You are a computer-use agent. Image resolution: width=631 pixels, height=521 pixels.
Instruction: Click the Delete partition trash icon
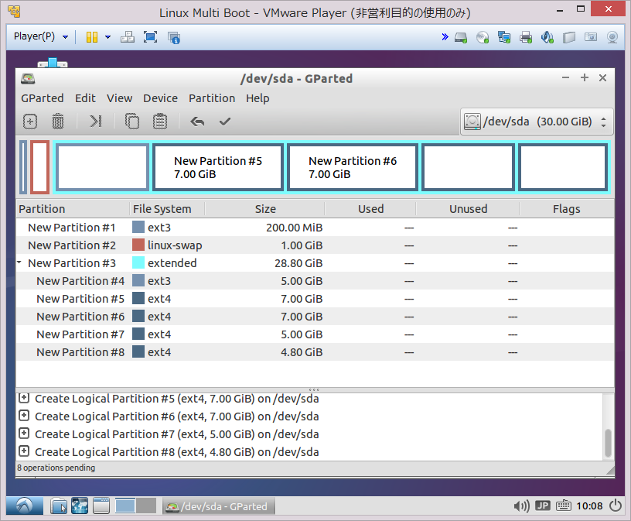point(58,122)
